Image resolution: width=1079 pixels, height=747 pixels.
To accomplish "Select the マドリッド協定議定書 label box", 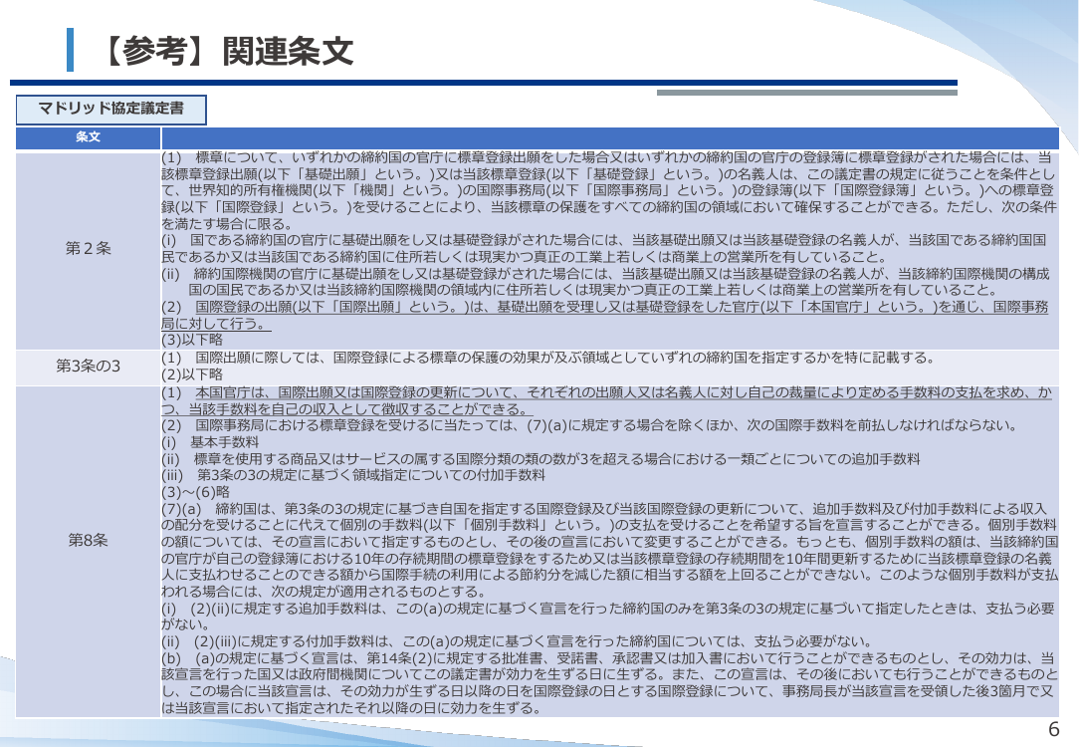I will coord(110,110).
